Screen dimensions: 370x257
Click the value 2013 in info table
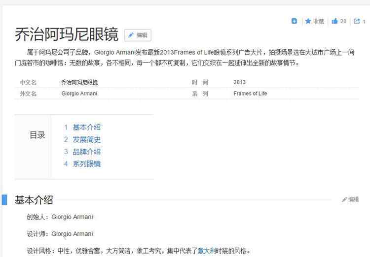239,82
